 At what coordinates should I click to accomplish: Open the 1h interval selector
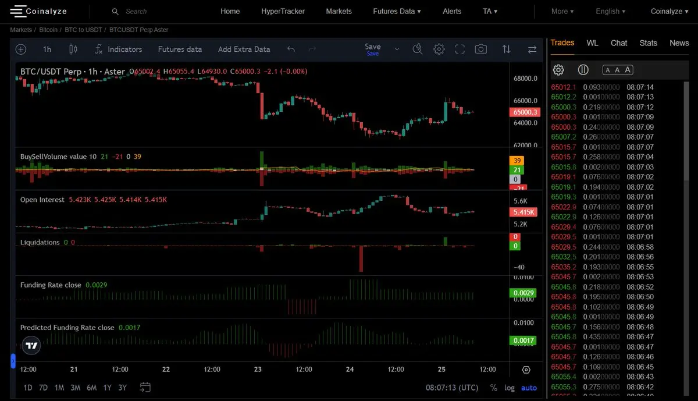(x=47, y=49)
